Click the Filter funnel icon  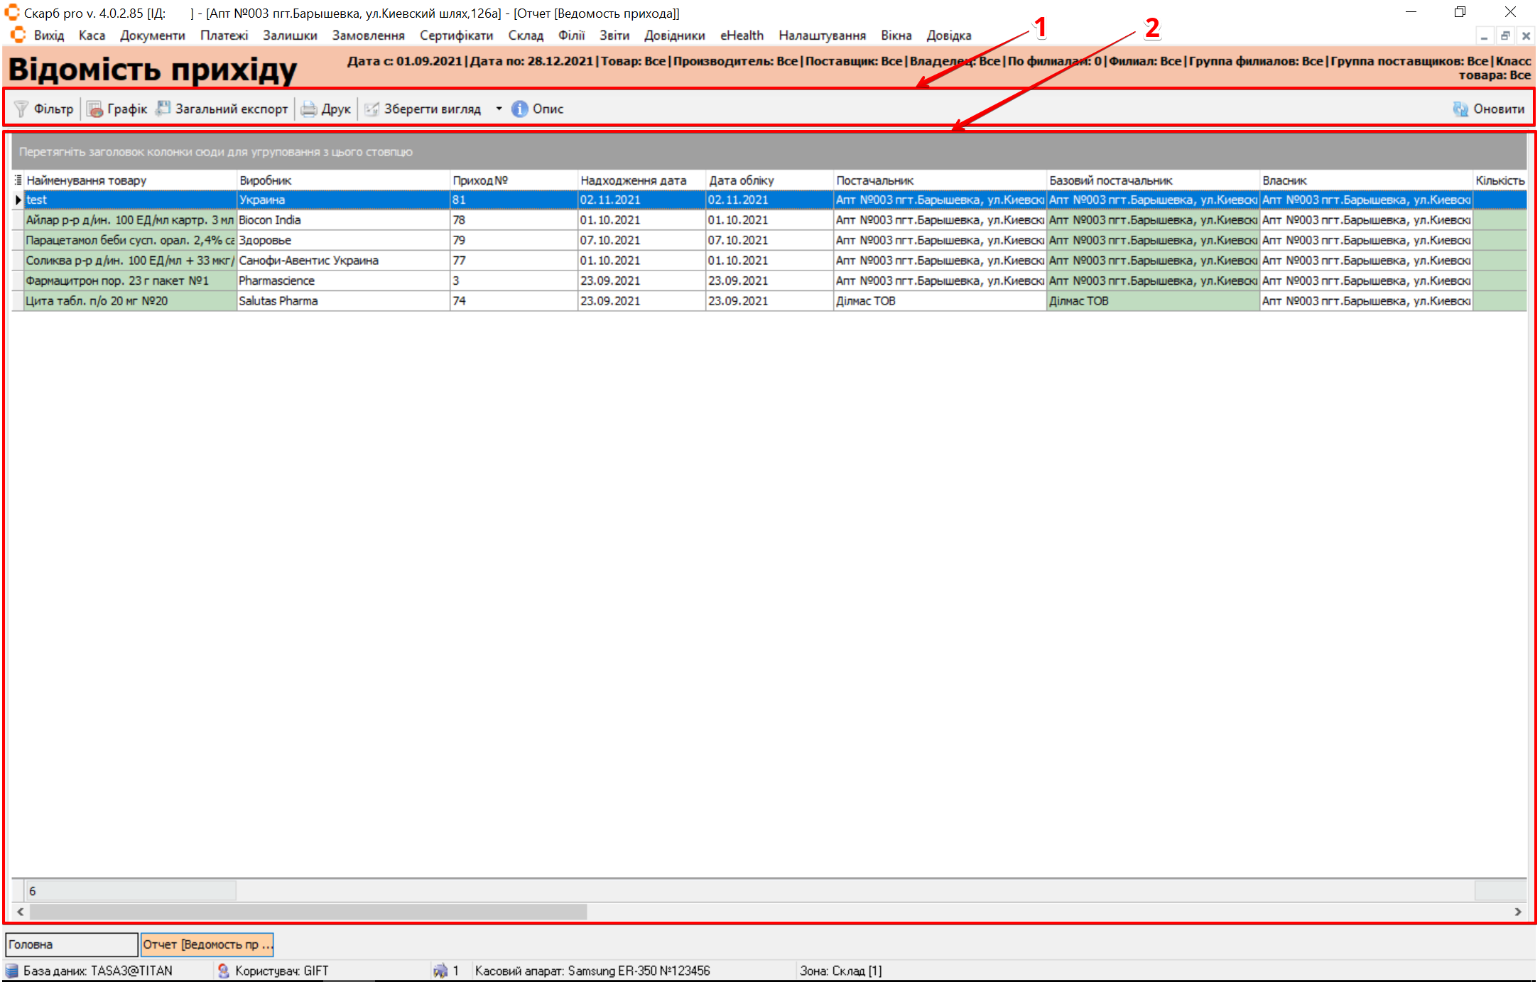point(21,109)
